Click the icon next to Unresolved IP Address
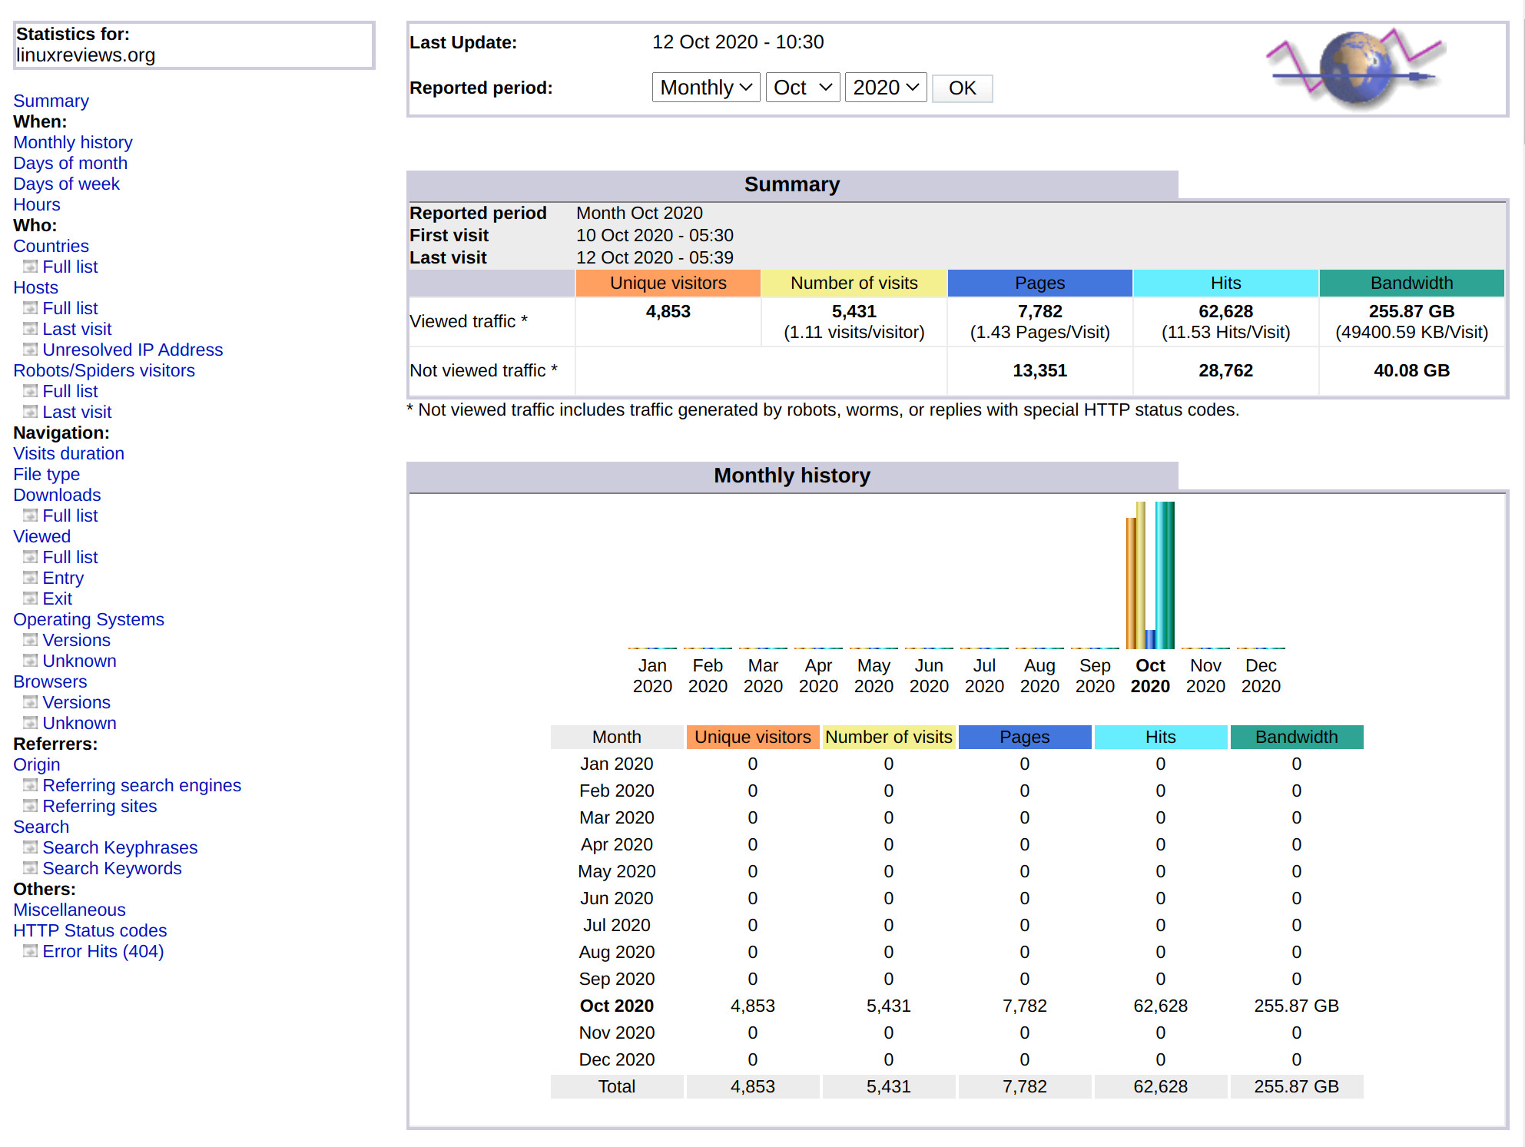This screenshot has width=1525, height=1147. coord(30,350)
